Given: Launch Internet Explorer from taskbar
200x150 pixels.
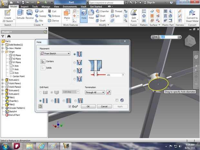Looking at the screenshot, I should tap(42, 146).
